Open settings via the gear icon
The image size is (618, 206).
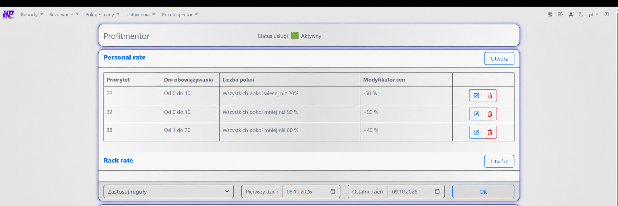[560, 14]
